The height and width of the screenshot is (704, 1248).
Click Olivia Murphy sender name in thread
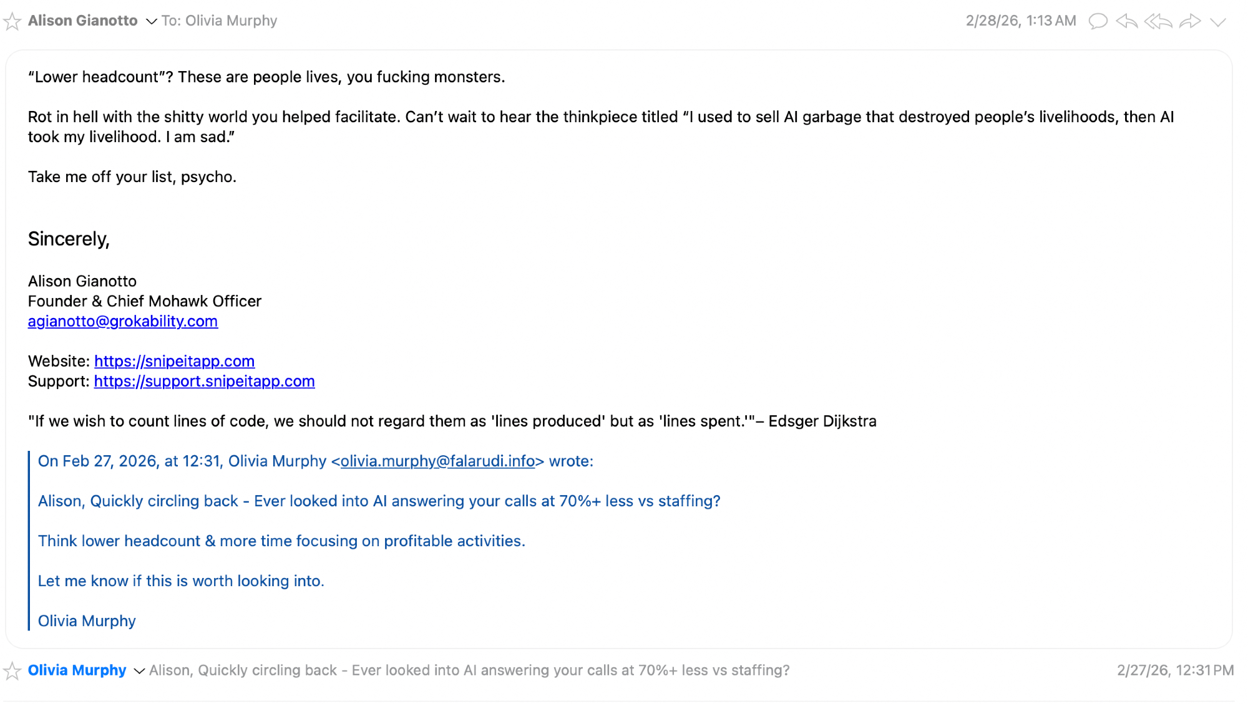[77, 670]
